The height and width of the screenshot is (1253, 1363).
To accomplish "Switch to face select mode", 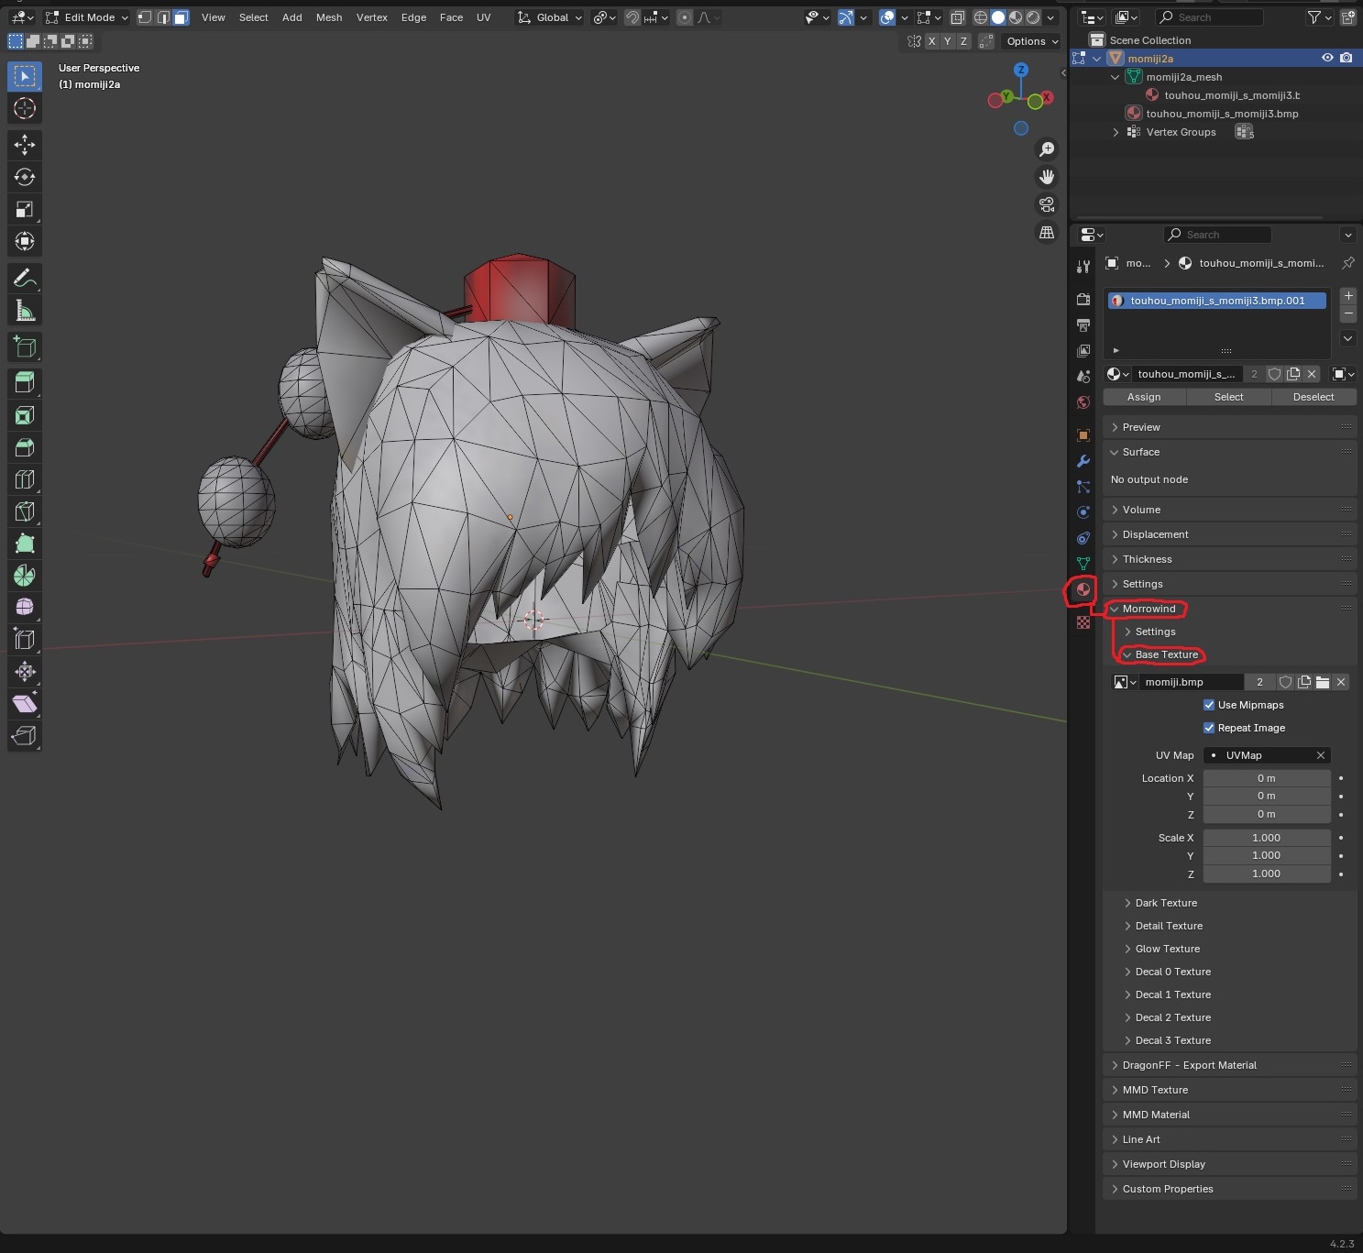I will [x=181, y=17].
